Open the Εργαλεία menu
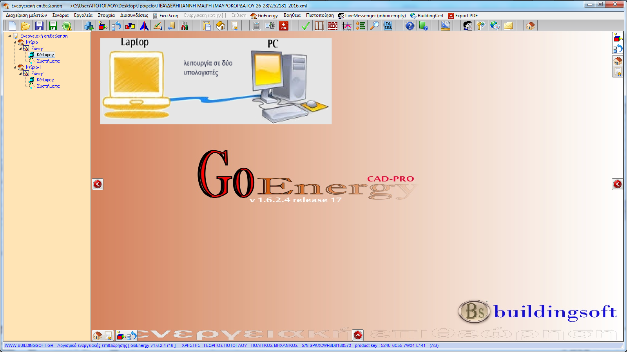 click(x=83, y=16)
